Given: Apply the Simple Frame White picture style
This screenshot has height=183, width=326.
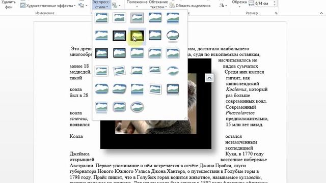Looking at the screenshot, I should 101,18.
